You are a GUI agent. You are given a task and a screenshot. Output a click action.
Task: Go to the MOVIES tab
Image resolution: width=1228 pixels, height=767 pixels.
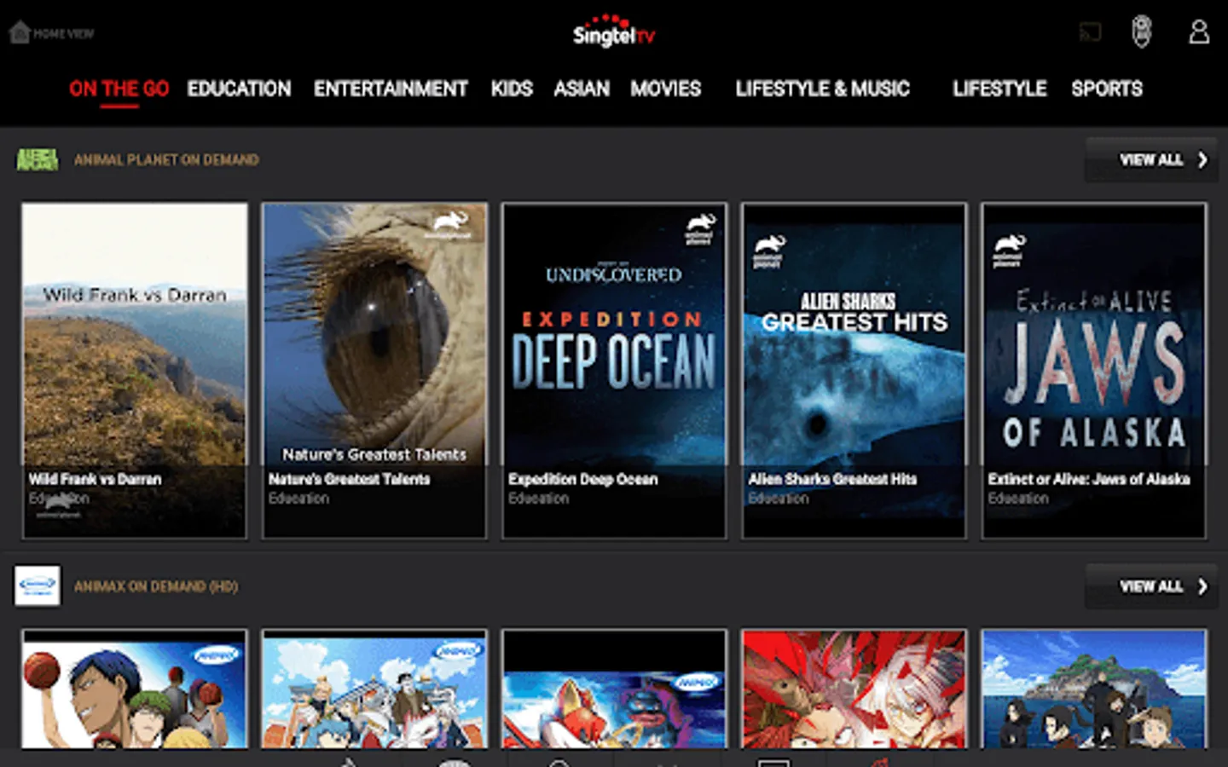pyautogui.click(x=666, y=89)
